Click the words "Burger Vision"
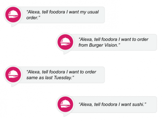 point(103,45)
